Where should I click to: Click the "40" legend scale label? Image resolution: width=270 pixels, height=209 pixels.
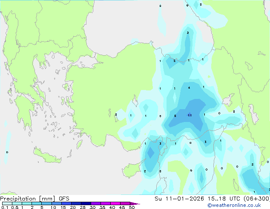[x=112, y=207]
